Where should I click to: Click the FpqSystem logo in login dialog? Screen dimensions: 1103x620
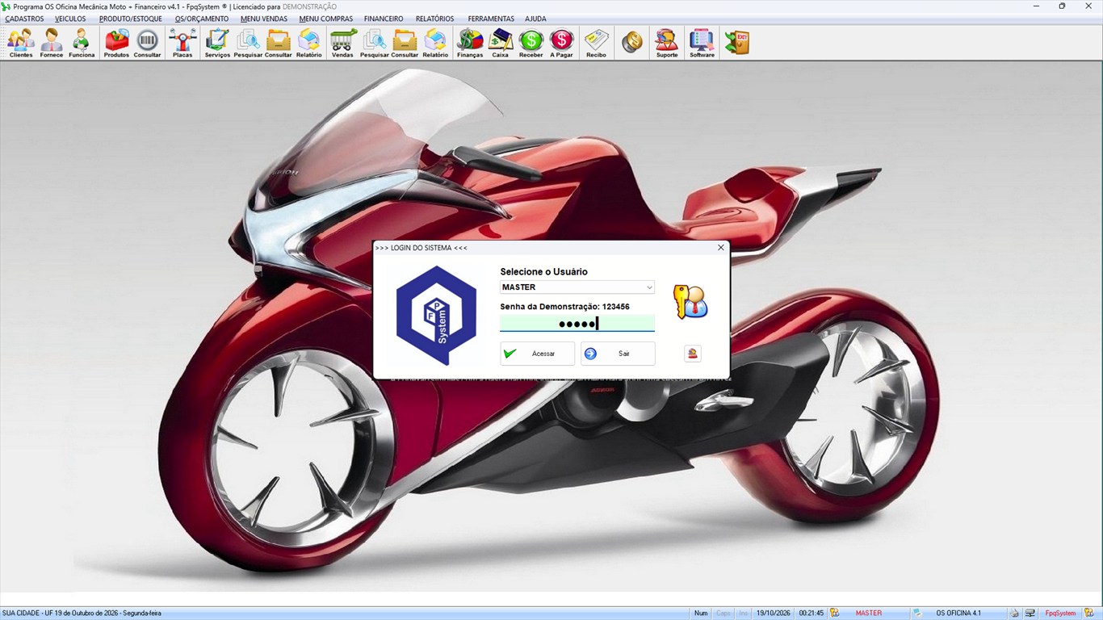436,315
